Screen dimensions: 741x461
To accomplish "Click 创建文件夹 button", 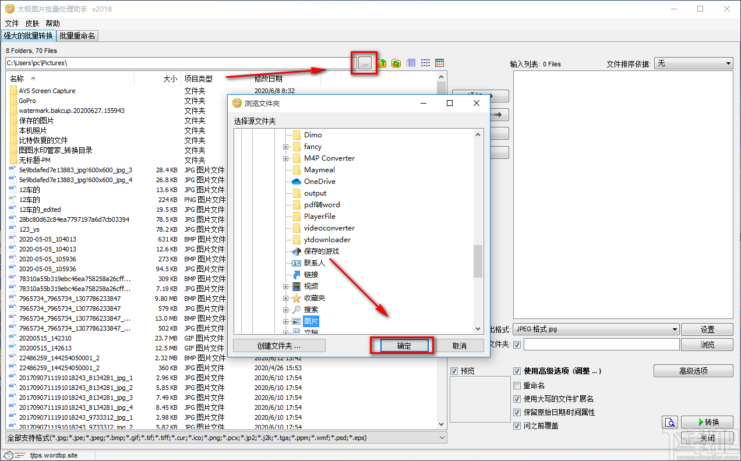I will (279, 346).
